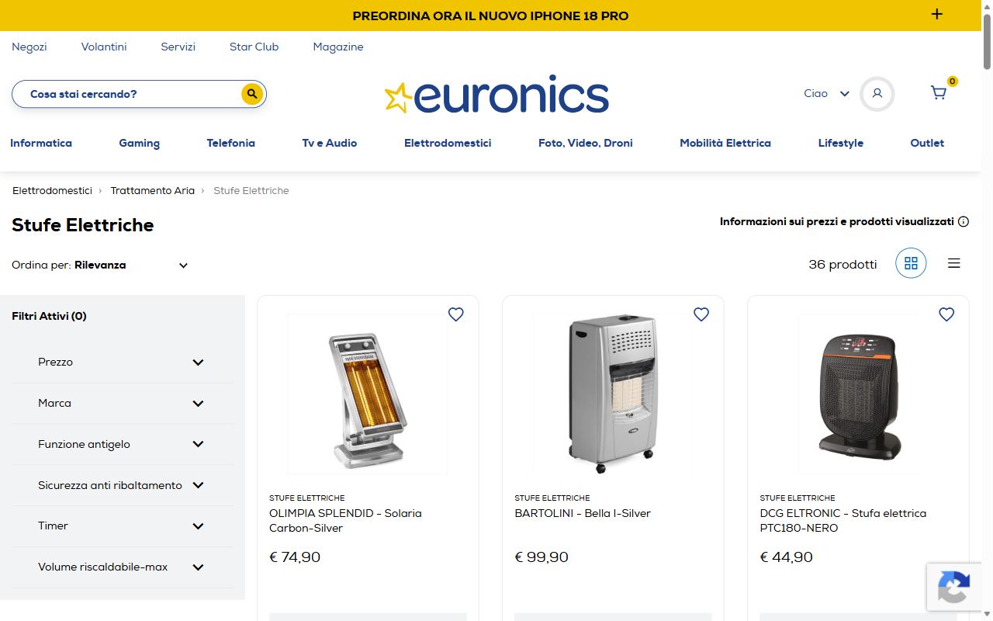The width and height of the screenshot is (993, 621).
Task: Click the reCAPTCHA badge
Action: pos(953,586)
